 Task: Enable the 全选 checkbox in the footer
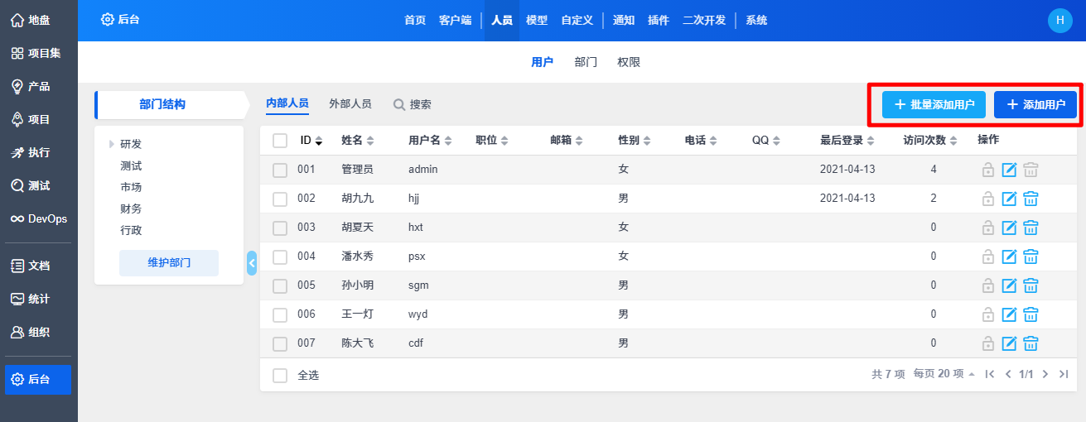point(280,376)
